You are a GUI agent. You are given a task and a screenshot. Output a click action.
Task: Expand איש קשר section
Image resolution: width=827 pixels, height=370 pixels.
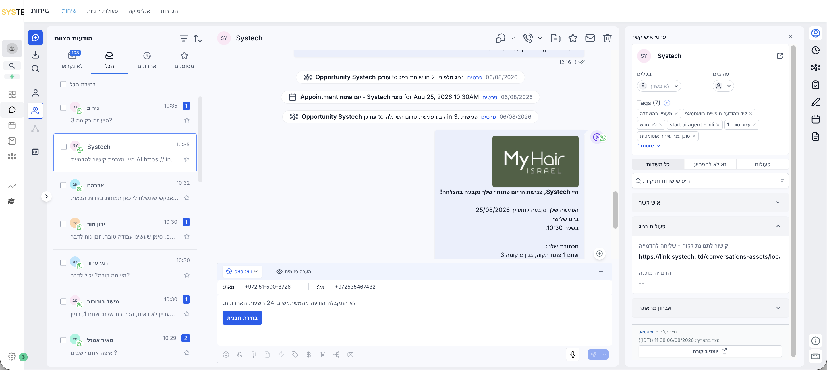tap(710, 202)
